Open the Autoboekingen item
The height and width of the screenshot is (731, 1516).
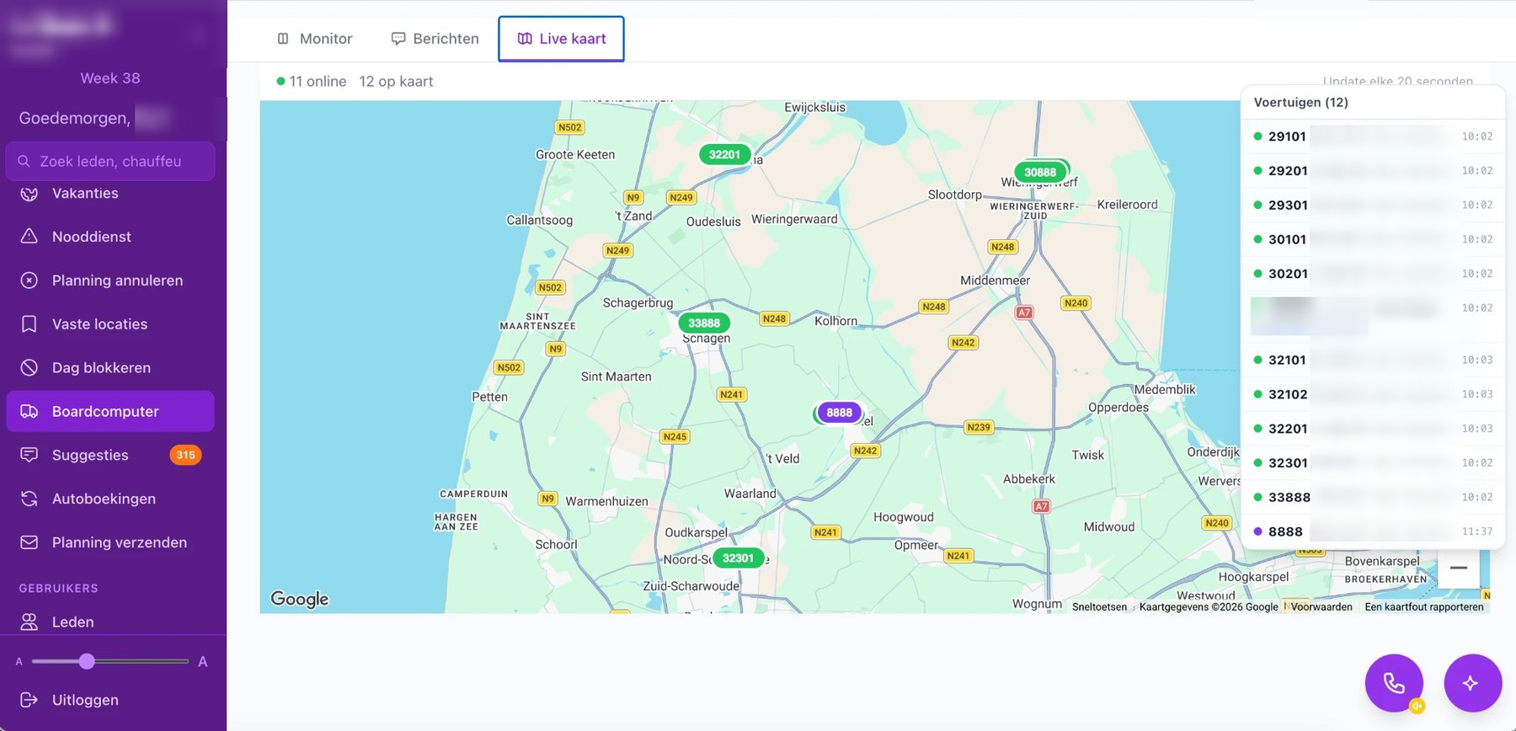(x=109, y=499)
